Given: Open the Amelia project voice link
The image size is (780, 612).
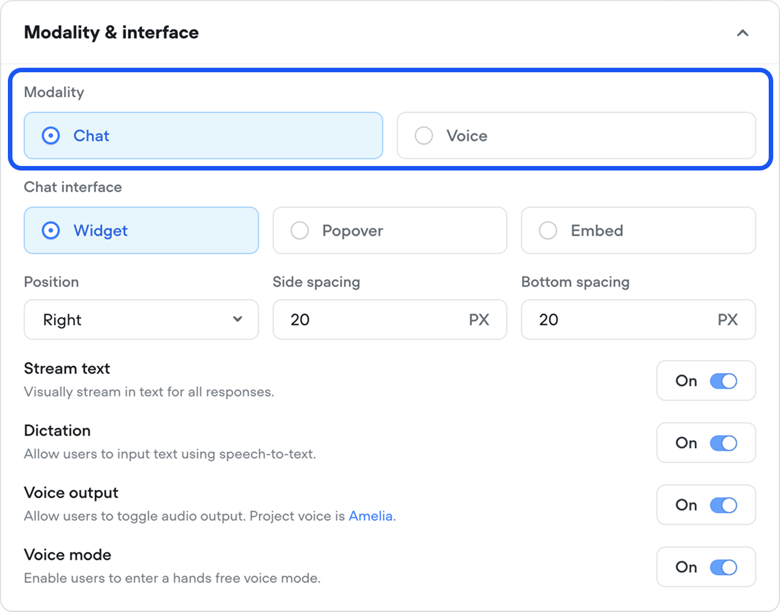Looking at the screenshot, I should click(370, 516).
